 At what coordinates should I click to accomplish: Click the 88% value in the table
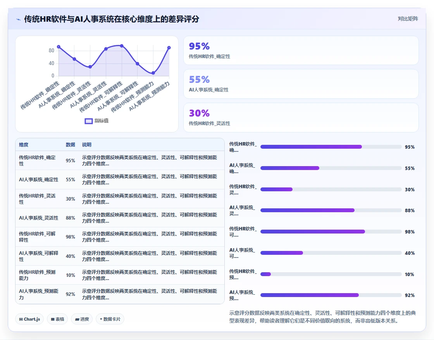point(70,218)
